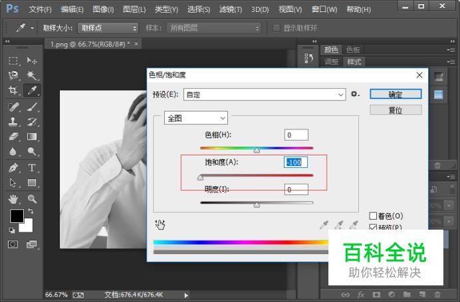Open the 样式 panel flyout menu

pyautogui.click(x=451, y=62)
